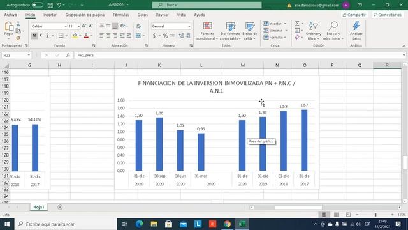Image resolution: width=408 pixels, height=230 pixels.
Task: Add a new sheet with plus icon
Action: pyautogui.click(x=60, y=207)
